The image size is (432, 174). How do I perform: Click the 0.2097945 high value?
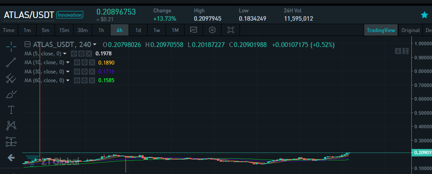point(207,19)
